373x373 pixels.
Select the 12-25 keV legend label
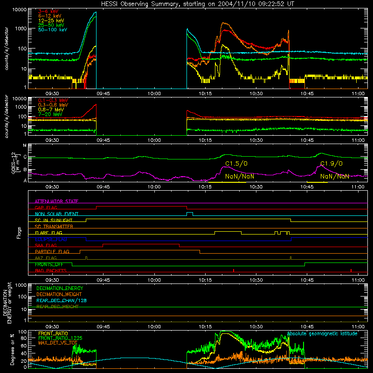(x=51, y=21)
